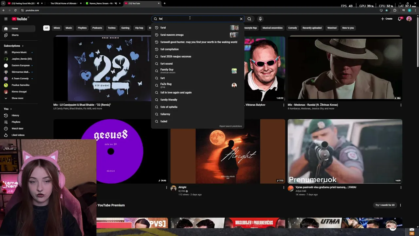
Task: Open the notifications bell
Action: [x=400, y=19]
